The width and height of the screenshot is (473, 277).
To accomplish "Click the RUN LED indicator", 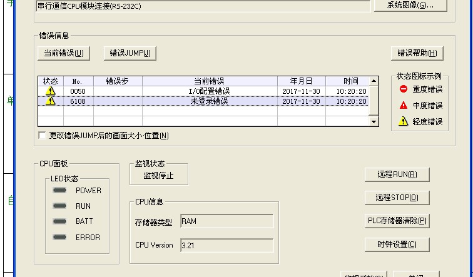I will (60, 206).
